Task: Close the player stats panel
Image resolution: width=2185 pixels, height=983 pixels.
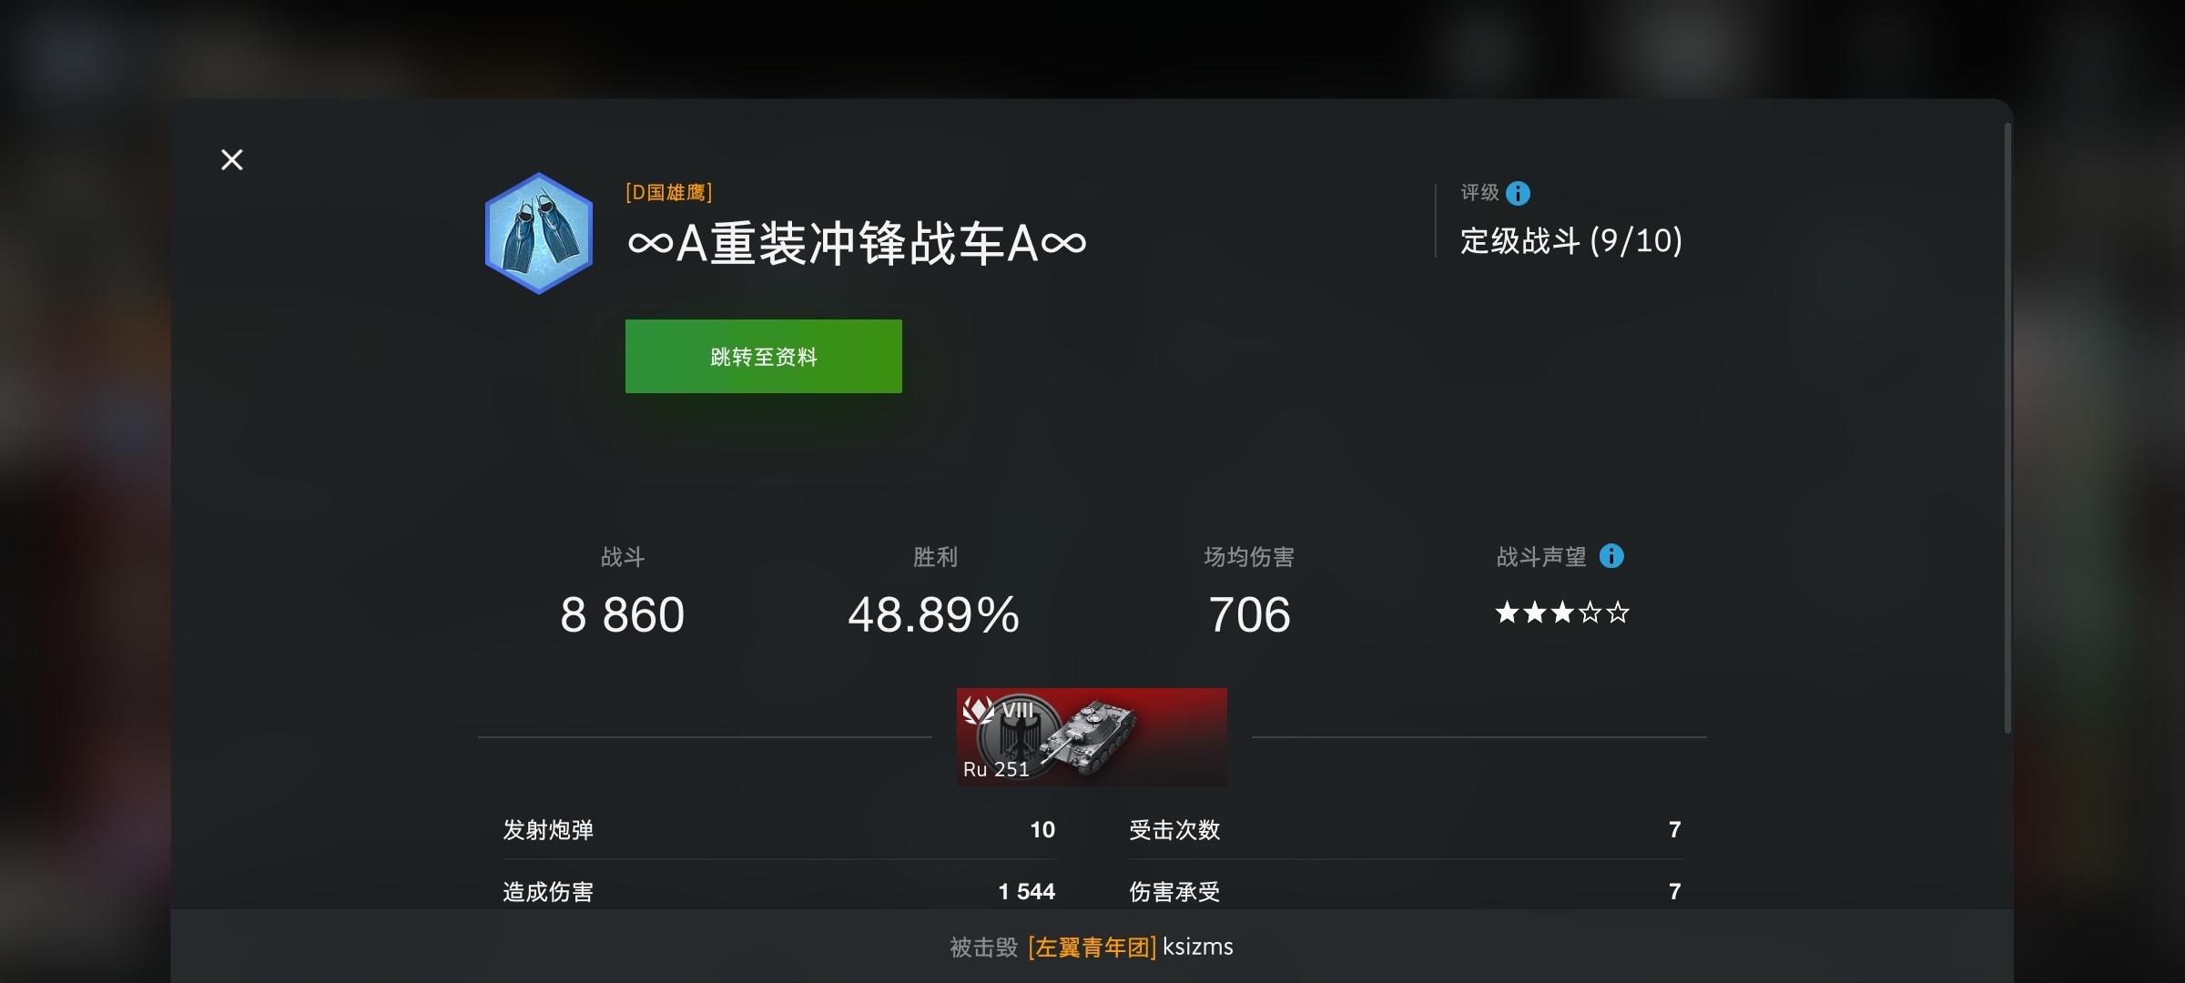Action: [232, 160]
